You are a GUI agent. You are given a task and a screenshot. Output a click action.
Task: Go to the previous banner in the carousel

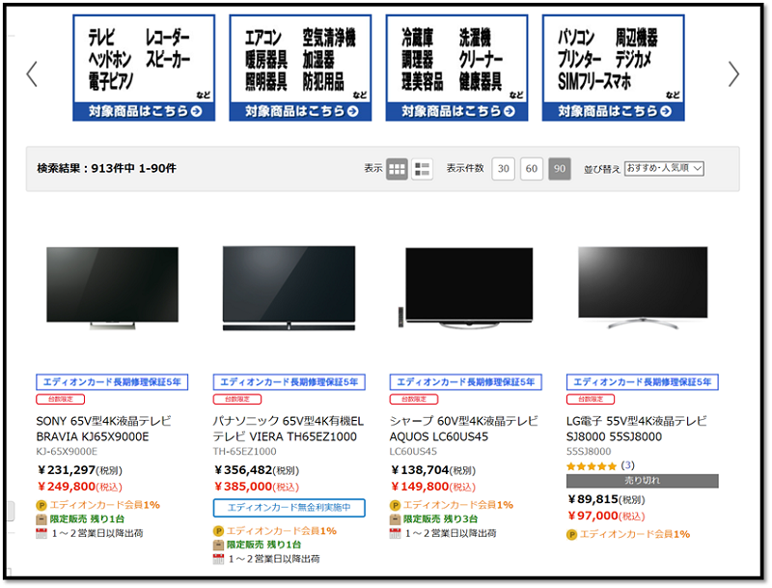coord(32,74)
